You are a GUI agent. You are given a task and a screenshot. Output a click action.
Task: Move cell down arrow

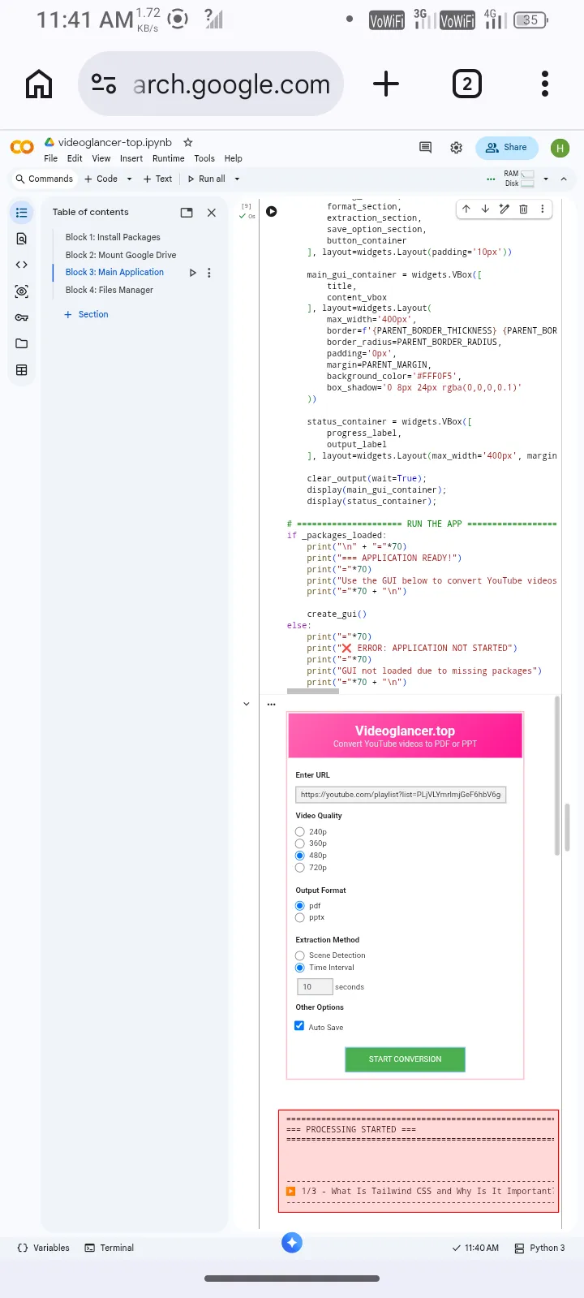pyautogui.click(x=485, y=209)
